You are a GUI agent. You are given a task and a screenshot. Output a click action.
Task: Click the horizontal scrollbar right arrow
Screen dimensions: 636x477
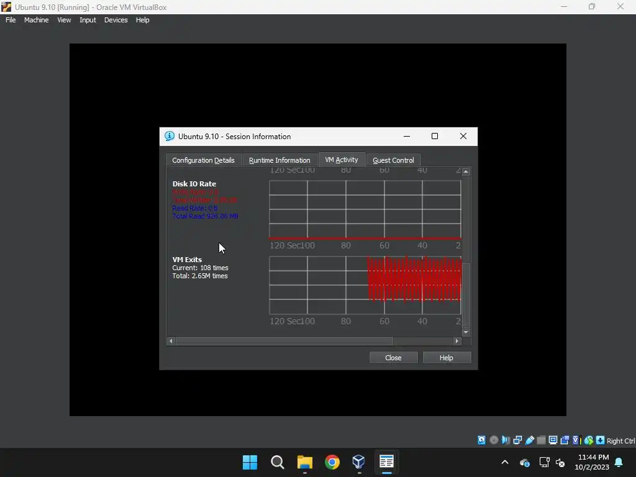[457, 341]
